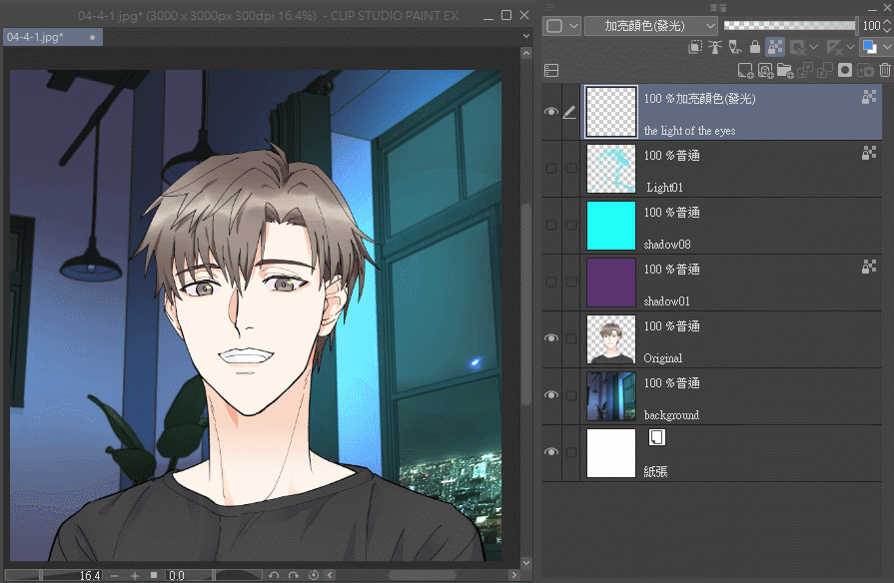Select the 紙張 paper layer
This screenshot has width=894, height=583.
pyautogui.click(x=731, y=453)
